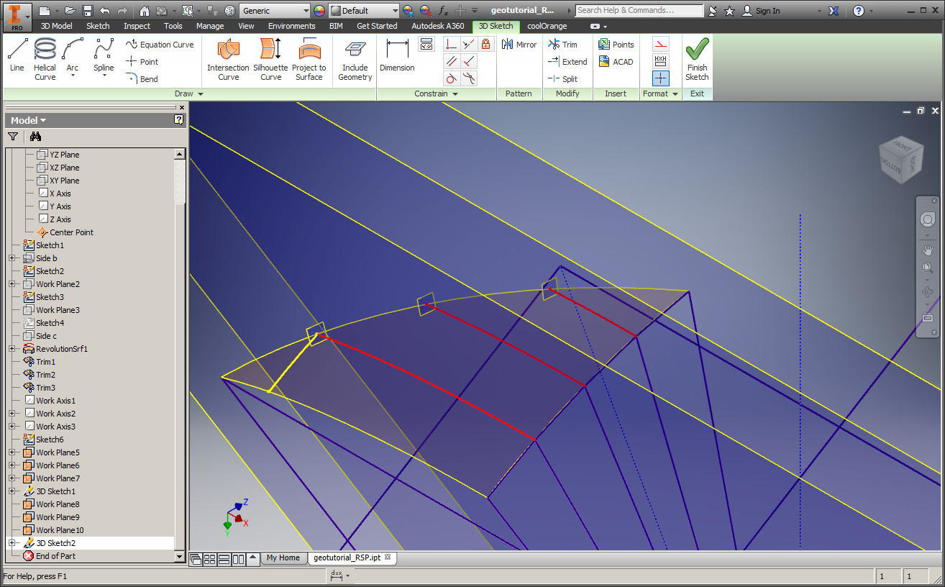Select the Arc tool
The width and height of the screenshot is (945, 587).
73,58
